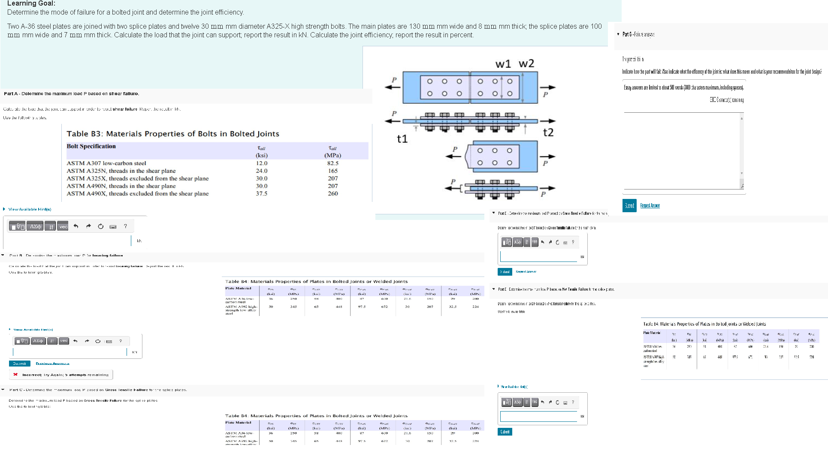Click reset icon in Part A toolbar
The height and width of the screenshot is (463, 828).
coord(101,226)
